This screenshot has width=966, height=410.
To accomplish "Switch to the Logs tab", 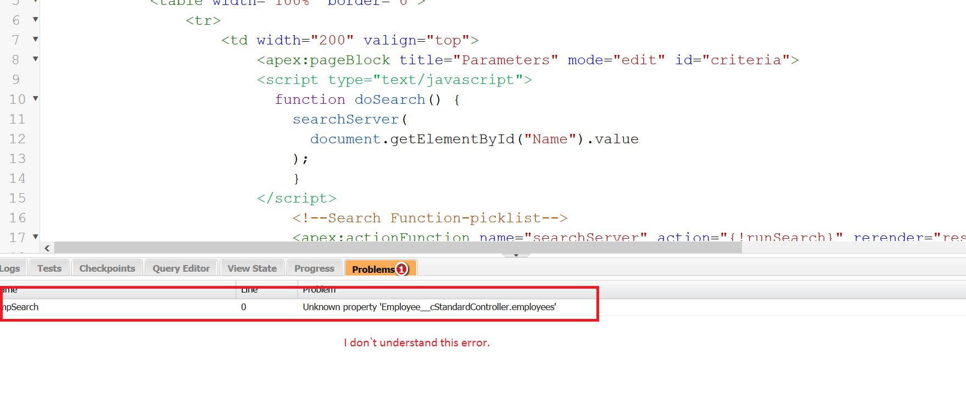I will tap(10, 268).
